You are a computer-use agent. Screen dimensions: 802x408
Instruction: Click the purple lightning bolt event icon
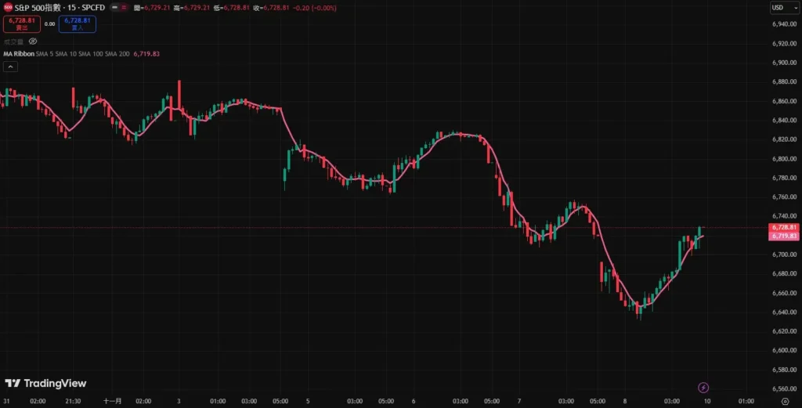(x=703, y=387)
